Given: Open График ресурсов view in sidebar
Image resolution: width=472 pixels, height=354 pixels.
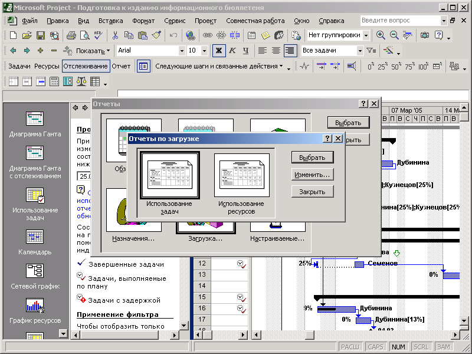Looking at the screenshot, I should click(x=35, y=311).
